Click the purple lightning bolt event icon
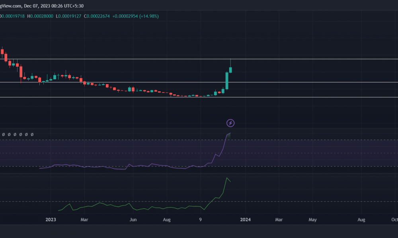This screenshot has height=238, width=398. click(230, 123)
